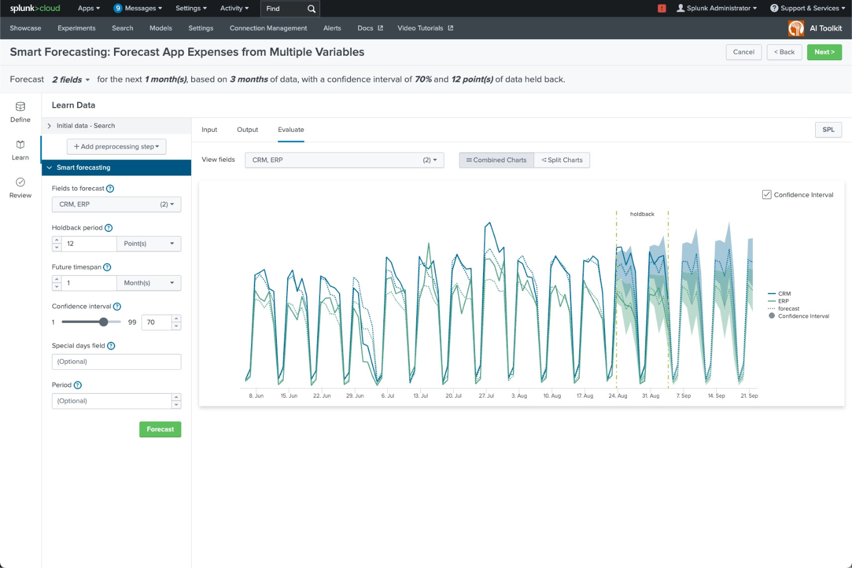Viewport: 852px width, 568px height.
Task: Open Video Tutorials external link icon
Action: (x=451, y=28)
